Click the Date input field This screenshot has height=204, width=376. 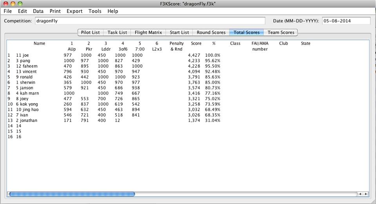(346, 21)
